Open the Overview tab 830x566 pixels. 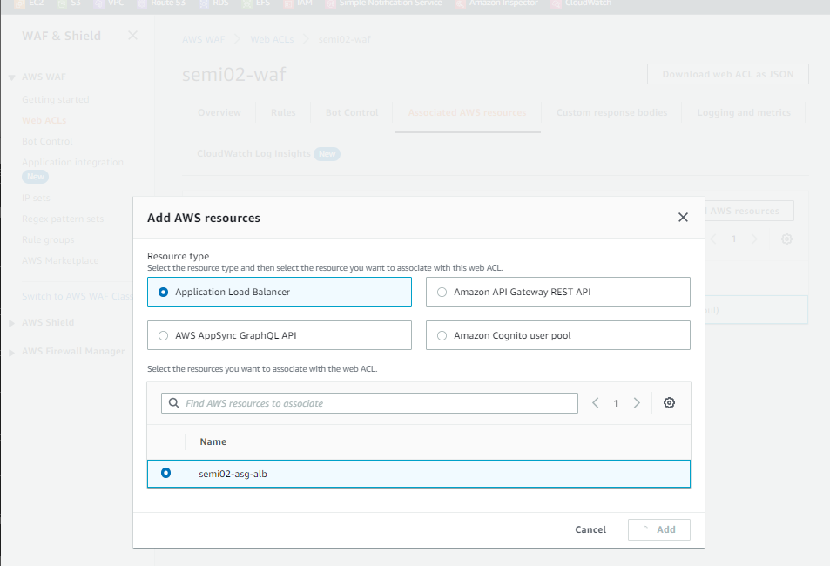[219, 112]
